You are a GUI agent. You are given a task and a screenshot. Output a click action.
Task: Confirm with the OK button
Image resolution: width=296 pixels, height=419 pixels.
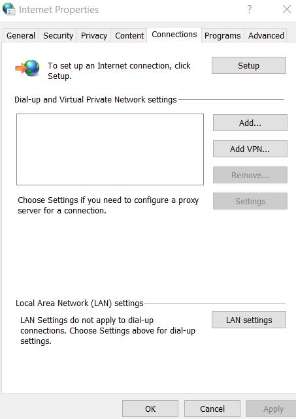[150, 409]
